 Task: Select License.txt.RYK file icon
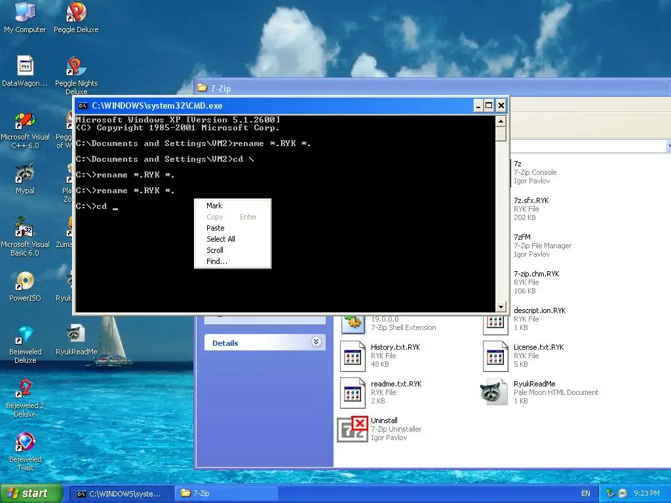(x=495, y=356)
